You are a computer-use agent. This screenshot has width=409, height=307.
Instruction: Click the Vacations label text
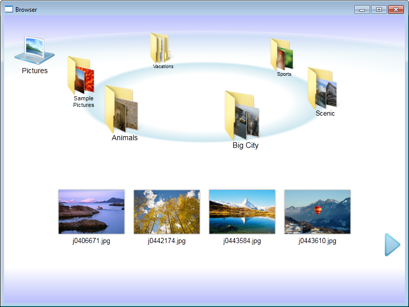coord(163,67)
